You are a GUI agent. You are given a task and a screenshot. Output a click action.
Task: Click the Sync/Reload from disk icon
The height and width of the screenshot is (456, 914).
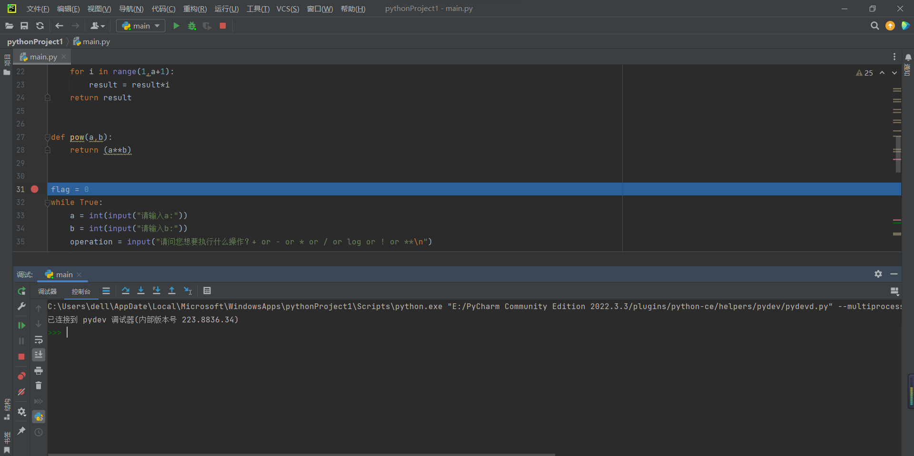[x=40, y=26]
